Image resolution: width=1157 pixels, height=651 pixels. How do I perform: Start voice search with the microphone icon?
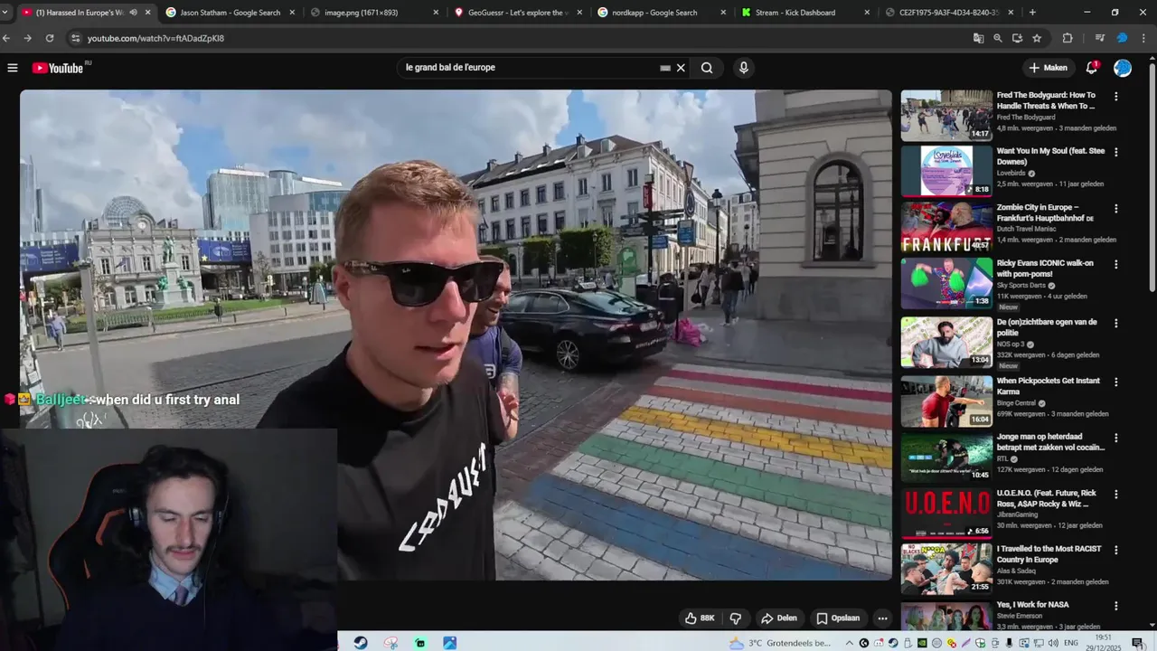743,68
